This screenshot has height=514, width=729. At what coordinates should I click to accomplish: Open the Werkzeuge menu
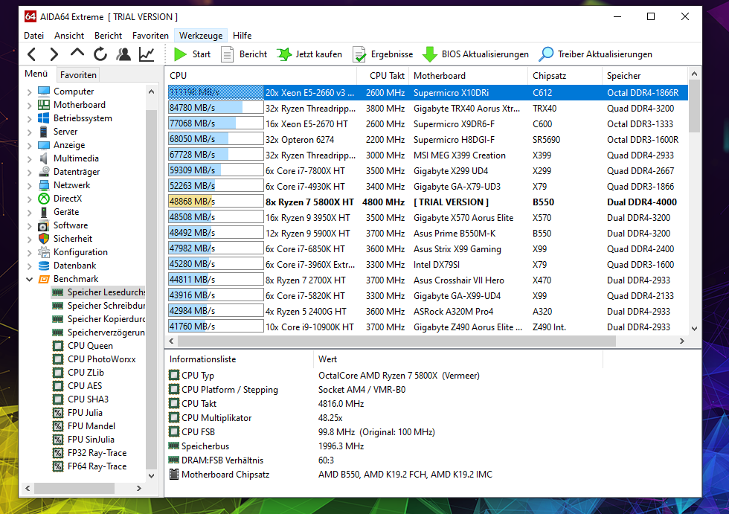point(201,36)
